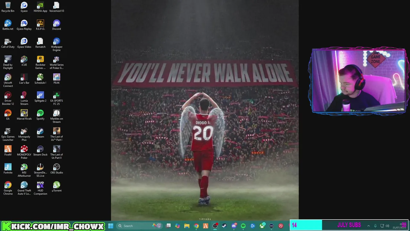Click the microphone tray icon

(x=375, y=226)
